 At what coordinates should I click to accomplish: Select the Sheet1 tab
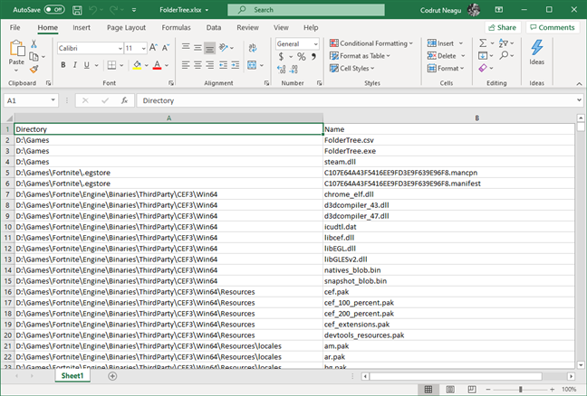72,376
